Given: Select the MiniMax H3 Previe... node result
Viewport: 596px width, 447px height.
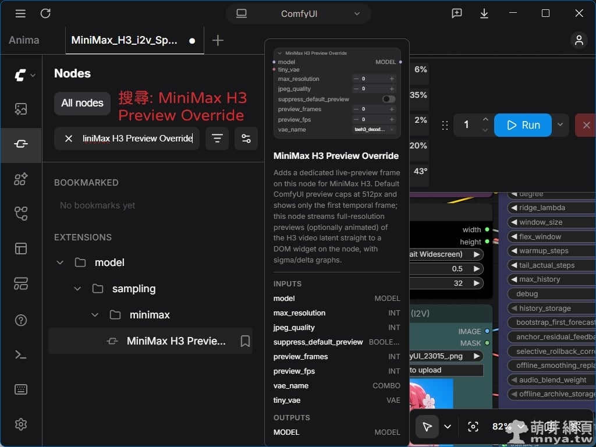Looking at the screenshot, I should pos(150,341).
